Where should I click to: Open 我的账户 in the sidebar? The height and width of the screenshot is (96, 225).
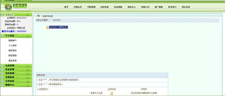[x=12, y=41]
